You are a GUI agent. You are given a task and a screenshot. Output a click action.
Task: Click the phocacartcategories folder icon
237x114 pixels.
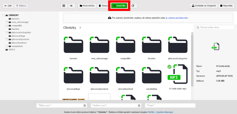pyautogui.click(x=178, y=45)
